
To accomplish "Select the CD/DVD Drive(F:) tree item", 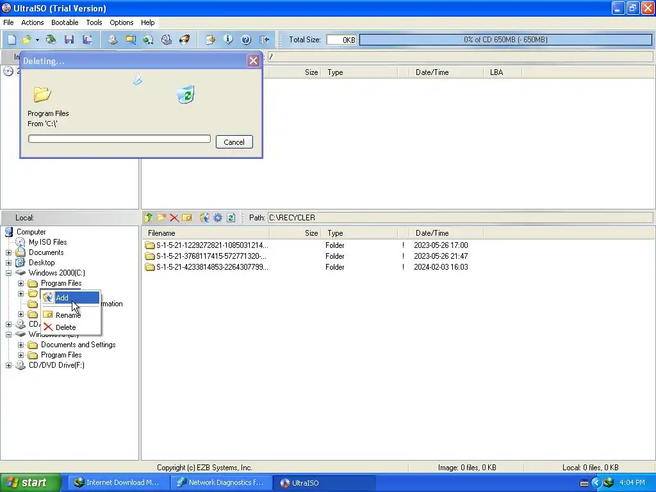I will click(x=56, y=365).
